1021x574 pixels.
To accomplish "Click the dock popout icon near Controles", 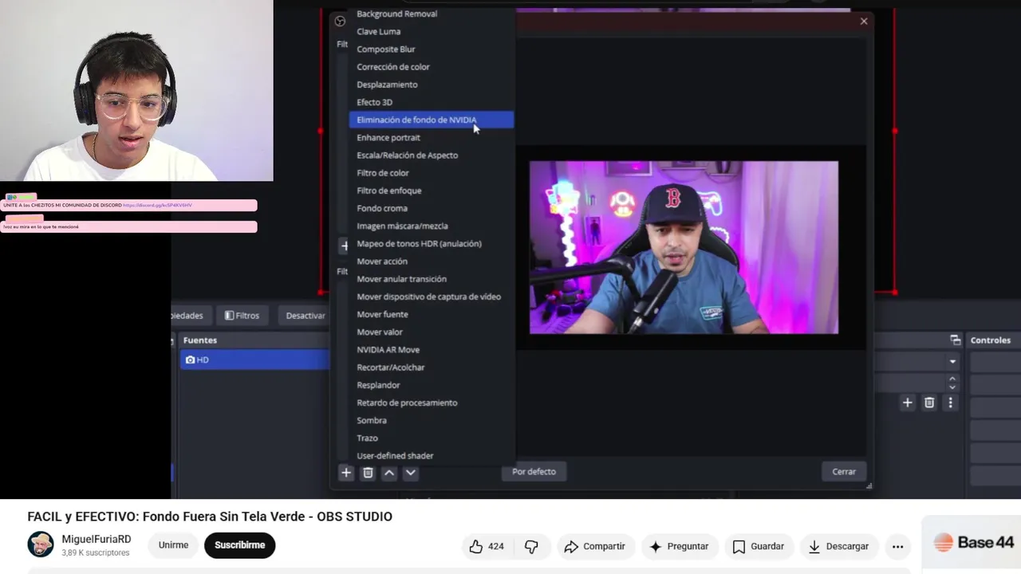I will 956,340.
